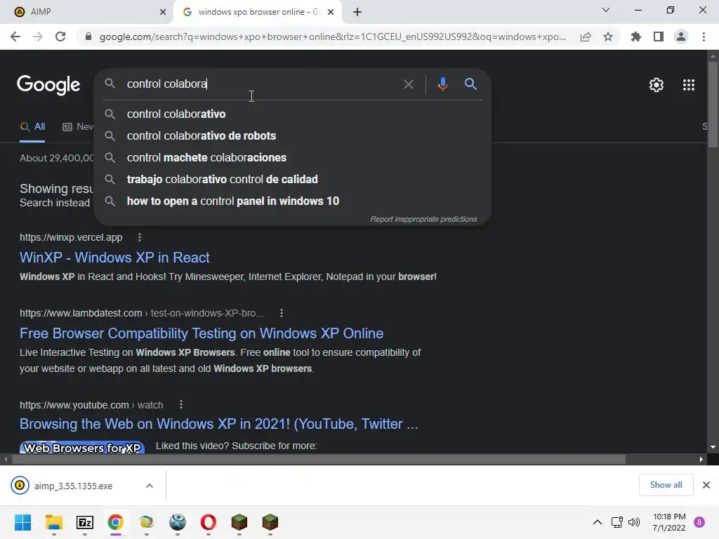
Task: Click the forward navigation arrow
Action: click(38, 36)
